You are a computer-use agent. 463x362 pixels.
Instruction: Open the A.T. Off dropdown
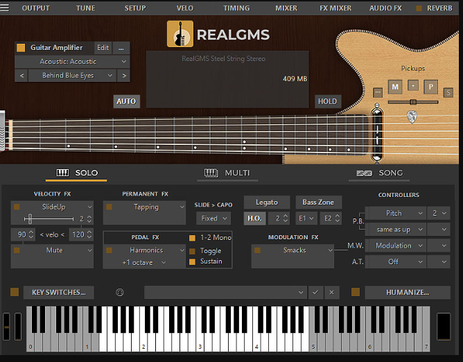[x=395, y=262]
